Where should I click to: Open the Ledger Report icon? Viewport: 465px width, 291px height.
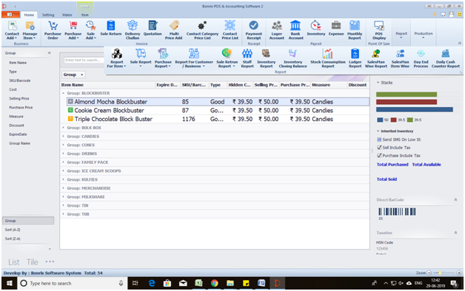(x=355, y=58)
